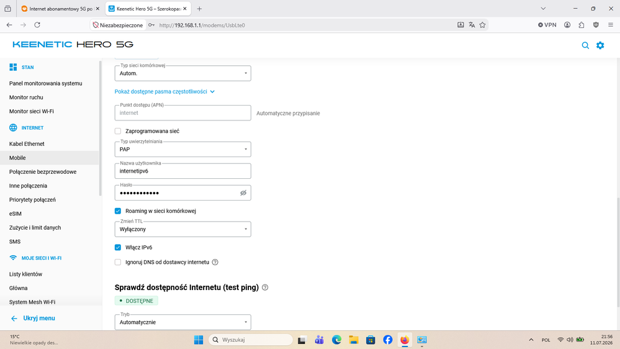Viewport: 620px width, 349px height.
Task: Click Niezabezpieczone security badge
Action: pos(117,25)
